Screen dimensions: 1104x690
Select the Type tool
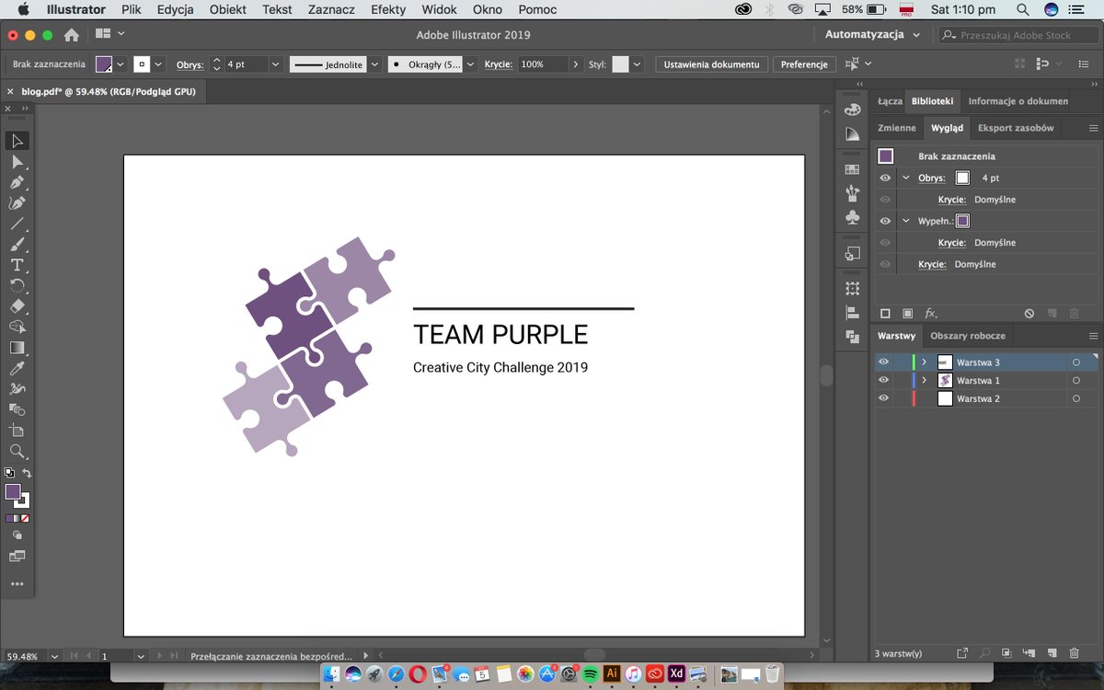(x=17, y=265)
